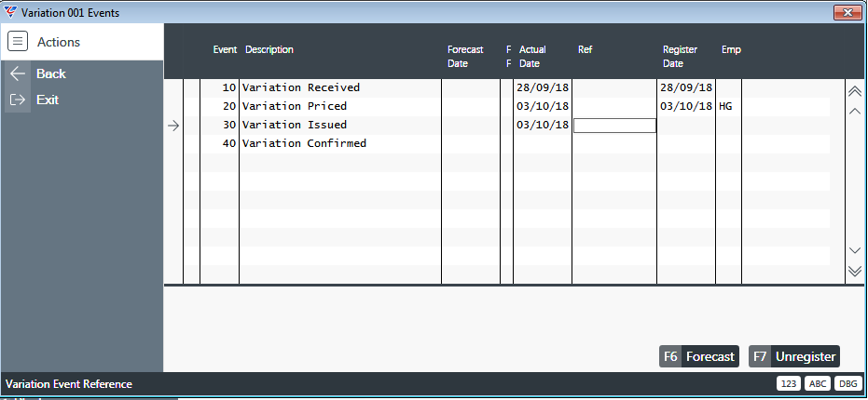Select the Variation Priced row description
Screen dimensions: 868x400
click(295, 106)
